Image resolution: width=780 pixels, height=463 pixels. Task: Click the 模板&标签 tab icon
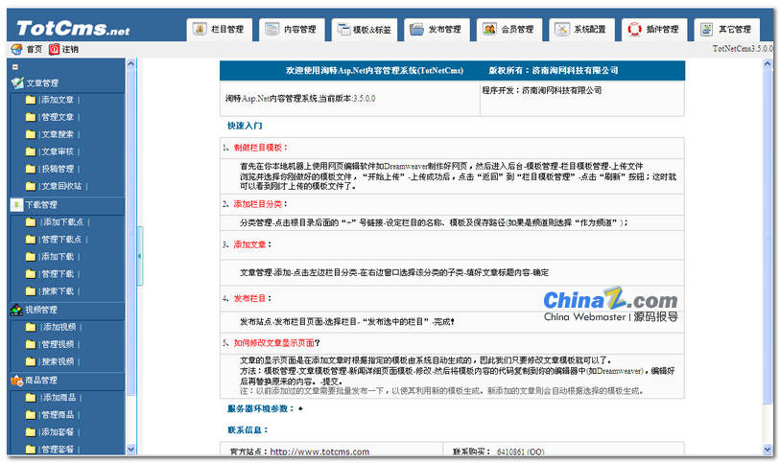(x=344, y=30)
